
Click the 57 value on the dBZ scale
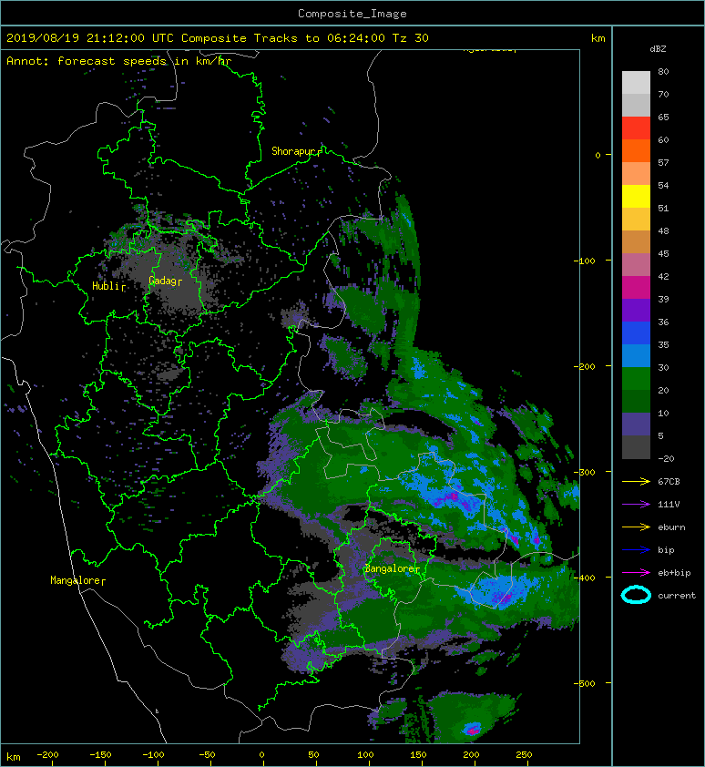[x=663, y=162]
